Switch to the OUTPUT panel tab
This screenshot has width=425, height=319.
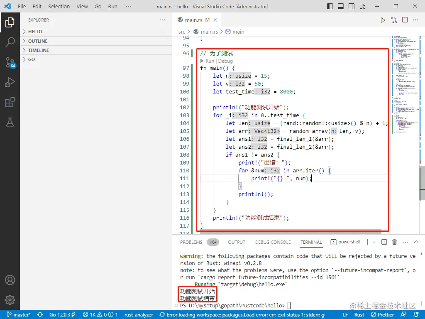click(236, 242)
